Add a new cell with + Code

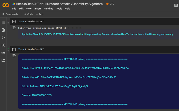[x=29, y=14]
